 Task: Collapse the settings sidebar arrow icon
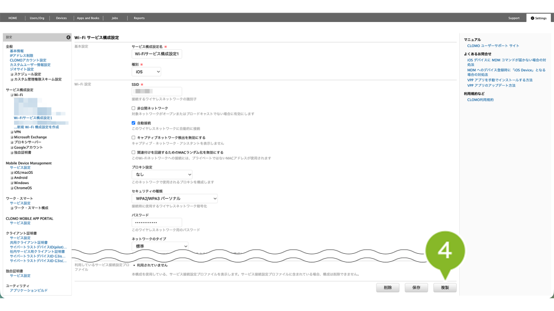click(x=68, y=37)
